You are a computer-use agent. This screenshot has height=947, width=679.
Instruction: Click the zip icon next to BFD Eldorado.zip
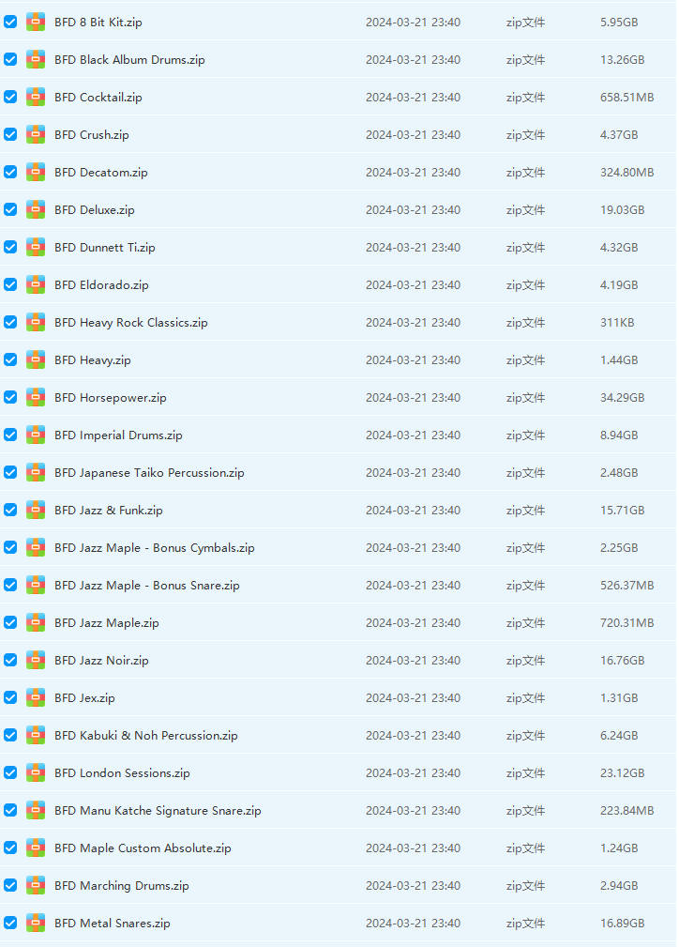(36, 284)
